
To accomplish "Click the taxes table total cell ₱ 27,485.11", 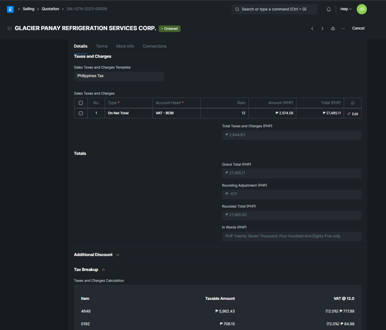I will (320, 113).
